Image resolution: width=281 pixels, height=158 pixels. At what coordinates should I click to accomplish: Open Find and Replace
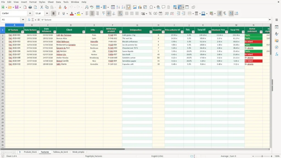pos(86,7)
